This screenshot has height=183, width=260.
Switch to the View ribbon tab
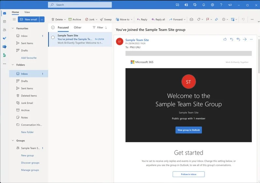pos(27,12)
